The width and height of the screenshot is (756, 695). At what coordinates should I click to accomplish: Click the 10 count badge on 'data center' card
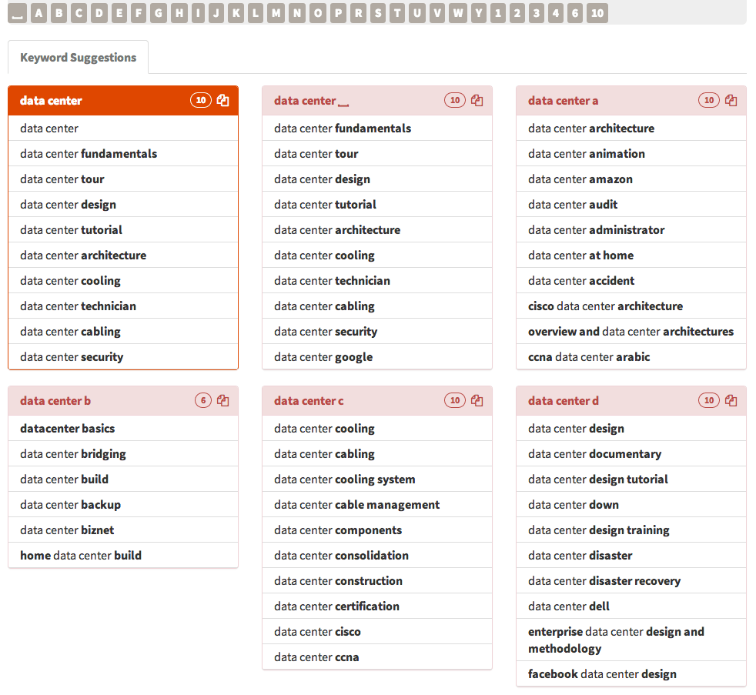point(201,100)
